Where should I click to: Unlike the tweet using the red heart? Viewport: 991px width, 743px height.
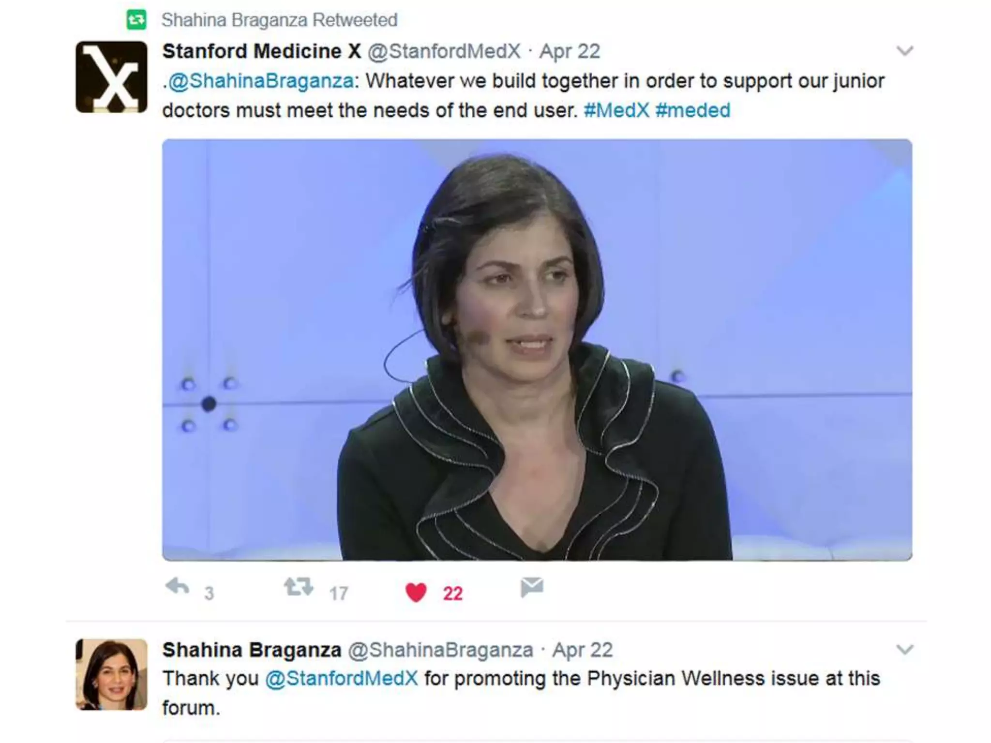tap(416, 592)
